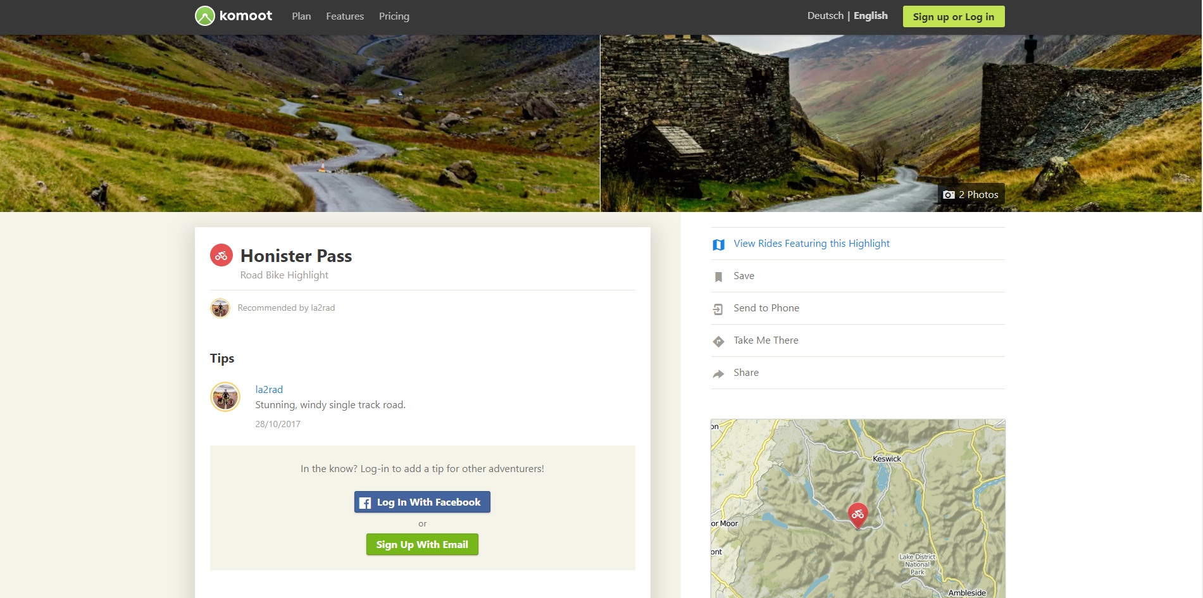1203x598 pixels.
Task: Open the left winding road photo
Action: (299, 123)
